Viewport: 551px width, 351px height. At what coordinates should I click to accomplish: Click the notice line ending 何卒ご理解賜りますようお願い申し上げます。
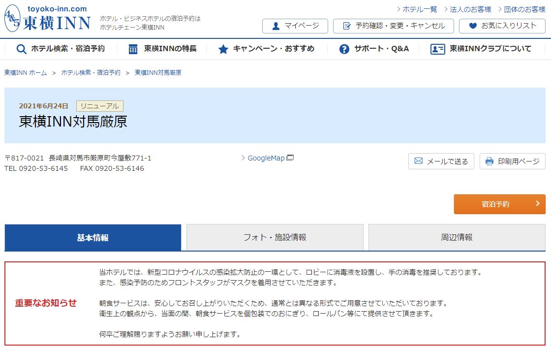[170, 334]
